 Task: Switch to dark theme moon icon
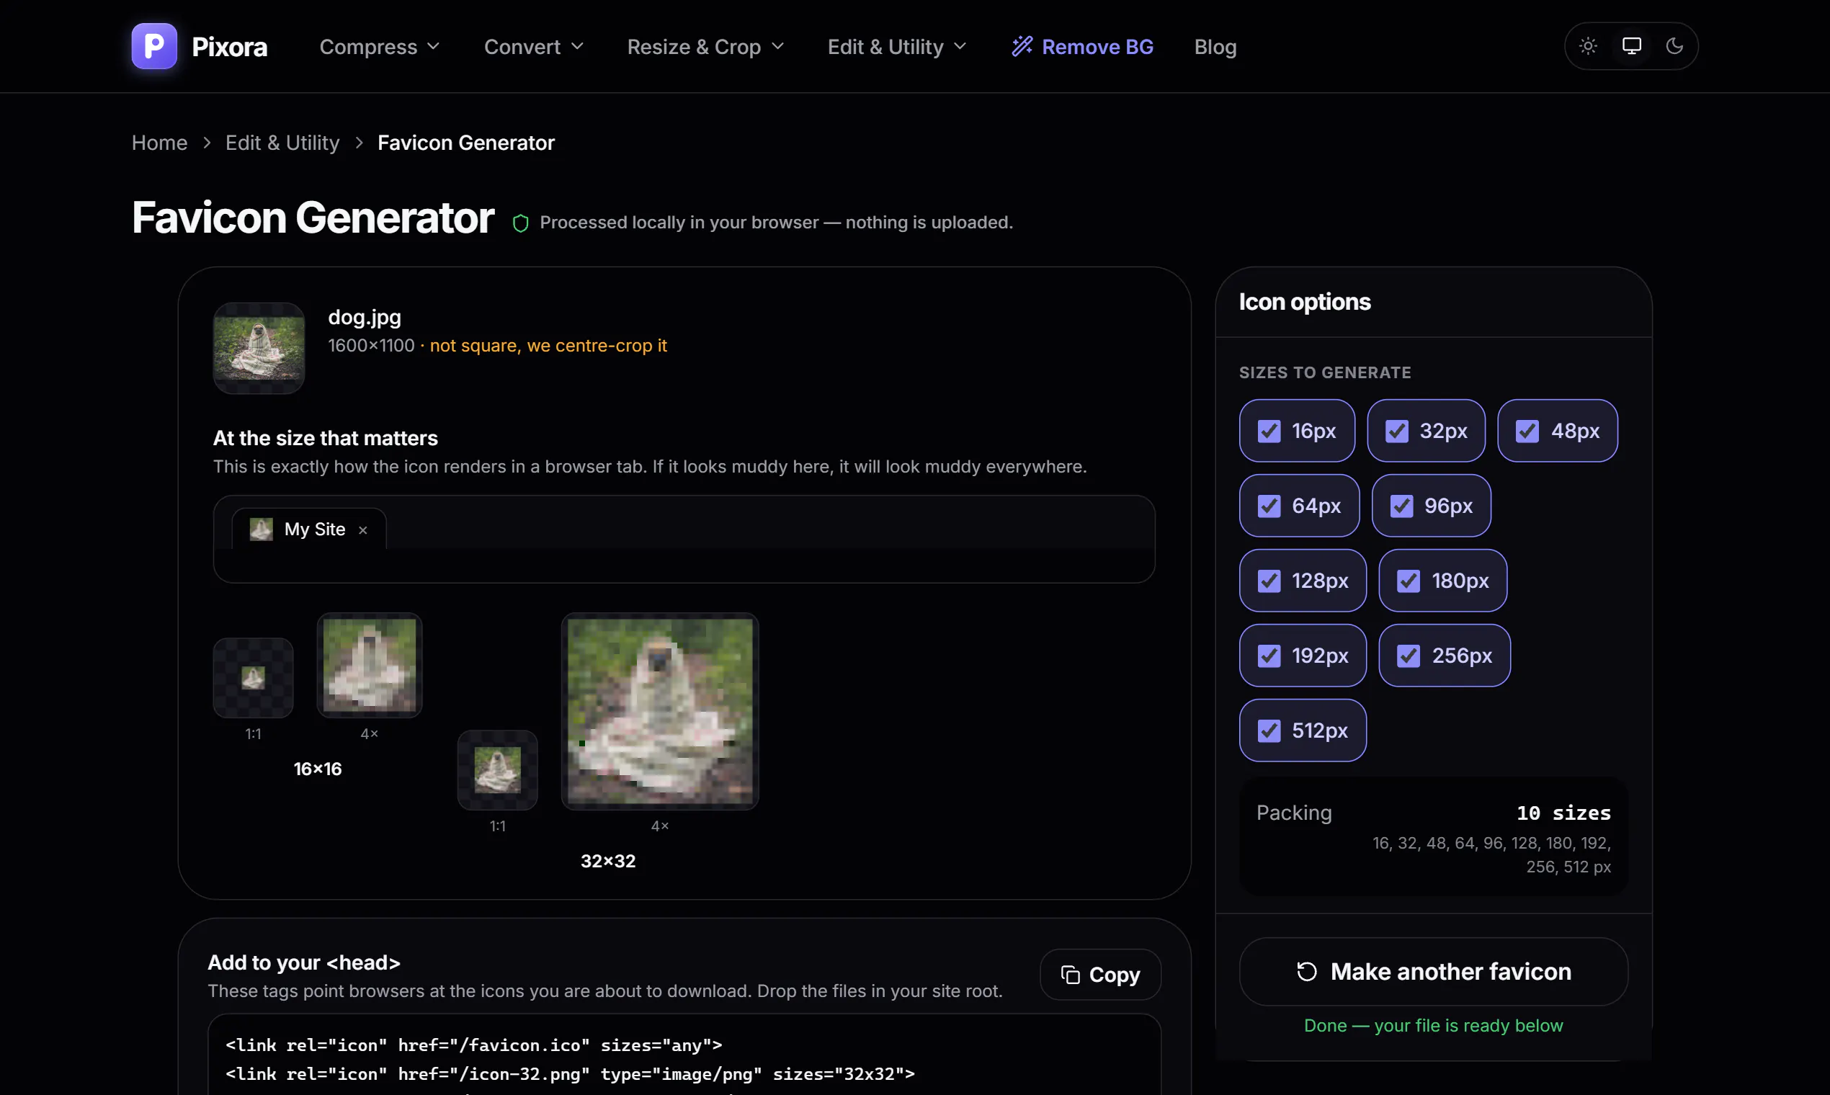(1674, 46)
